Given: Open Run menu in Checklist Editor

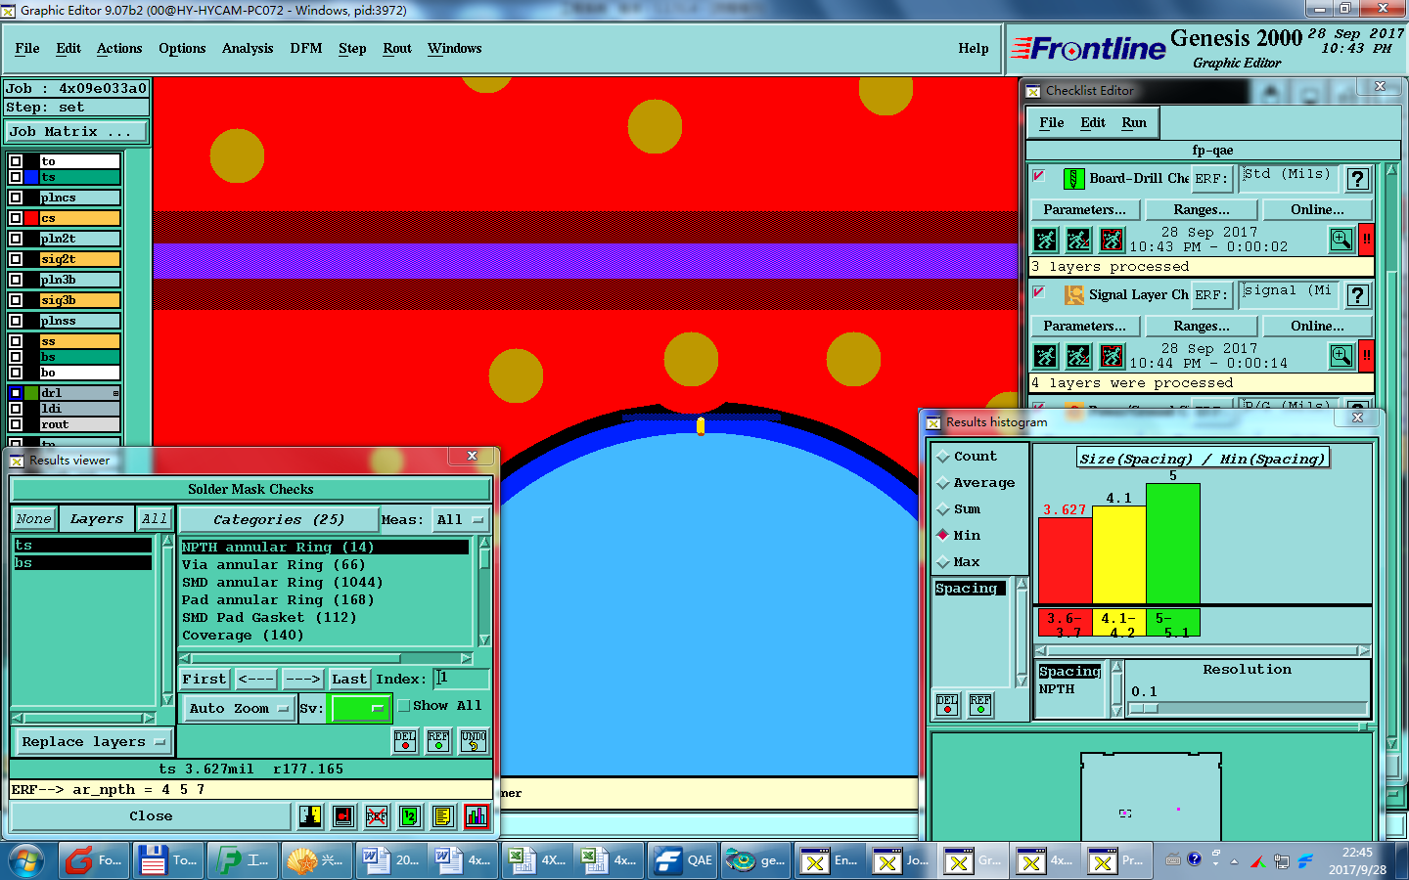Looking at the screenshot, I should click(x=1134, y=123).
